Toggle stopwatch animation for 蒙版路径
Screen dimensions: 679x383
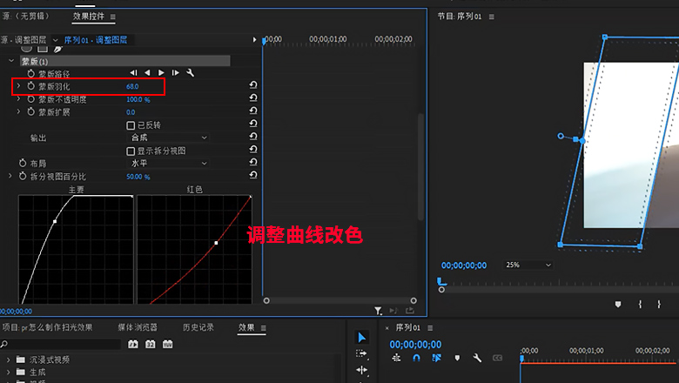pos(30,74)
